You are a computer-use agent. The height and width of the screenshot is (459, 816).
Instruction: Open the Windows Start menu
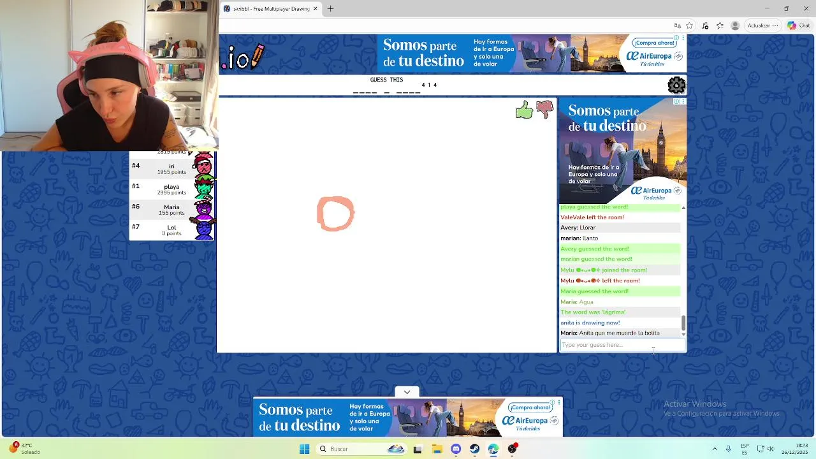click(304, 449)
